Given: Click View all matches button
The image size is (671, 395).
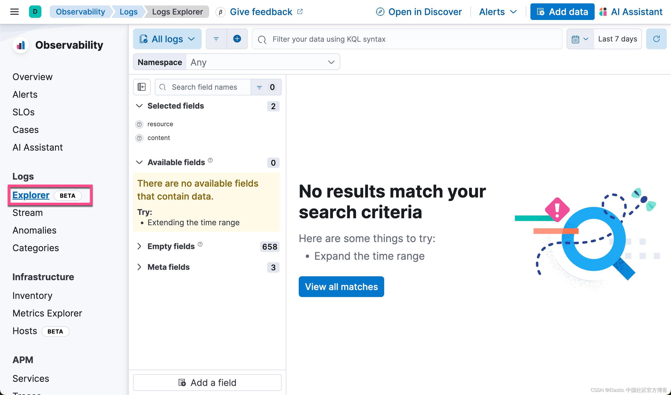Looking at the screenshot, I should [341, 286].
